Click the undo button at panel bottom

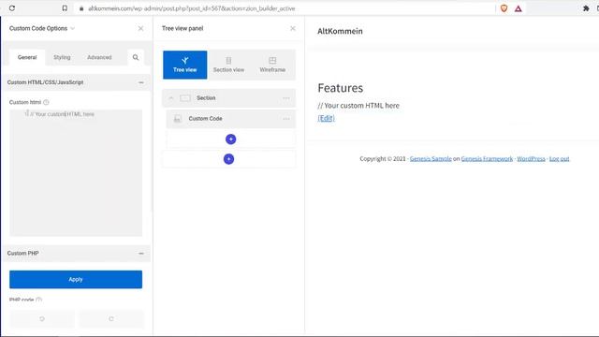pos(42,318)
